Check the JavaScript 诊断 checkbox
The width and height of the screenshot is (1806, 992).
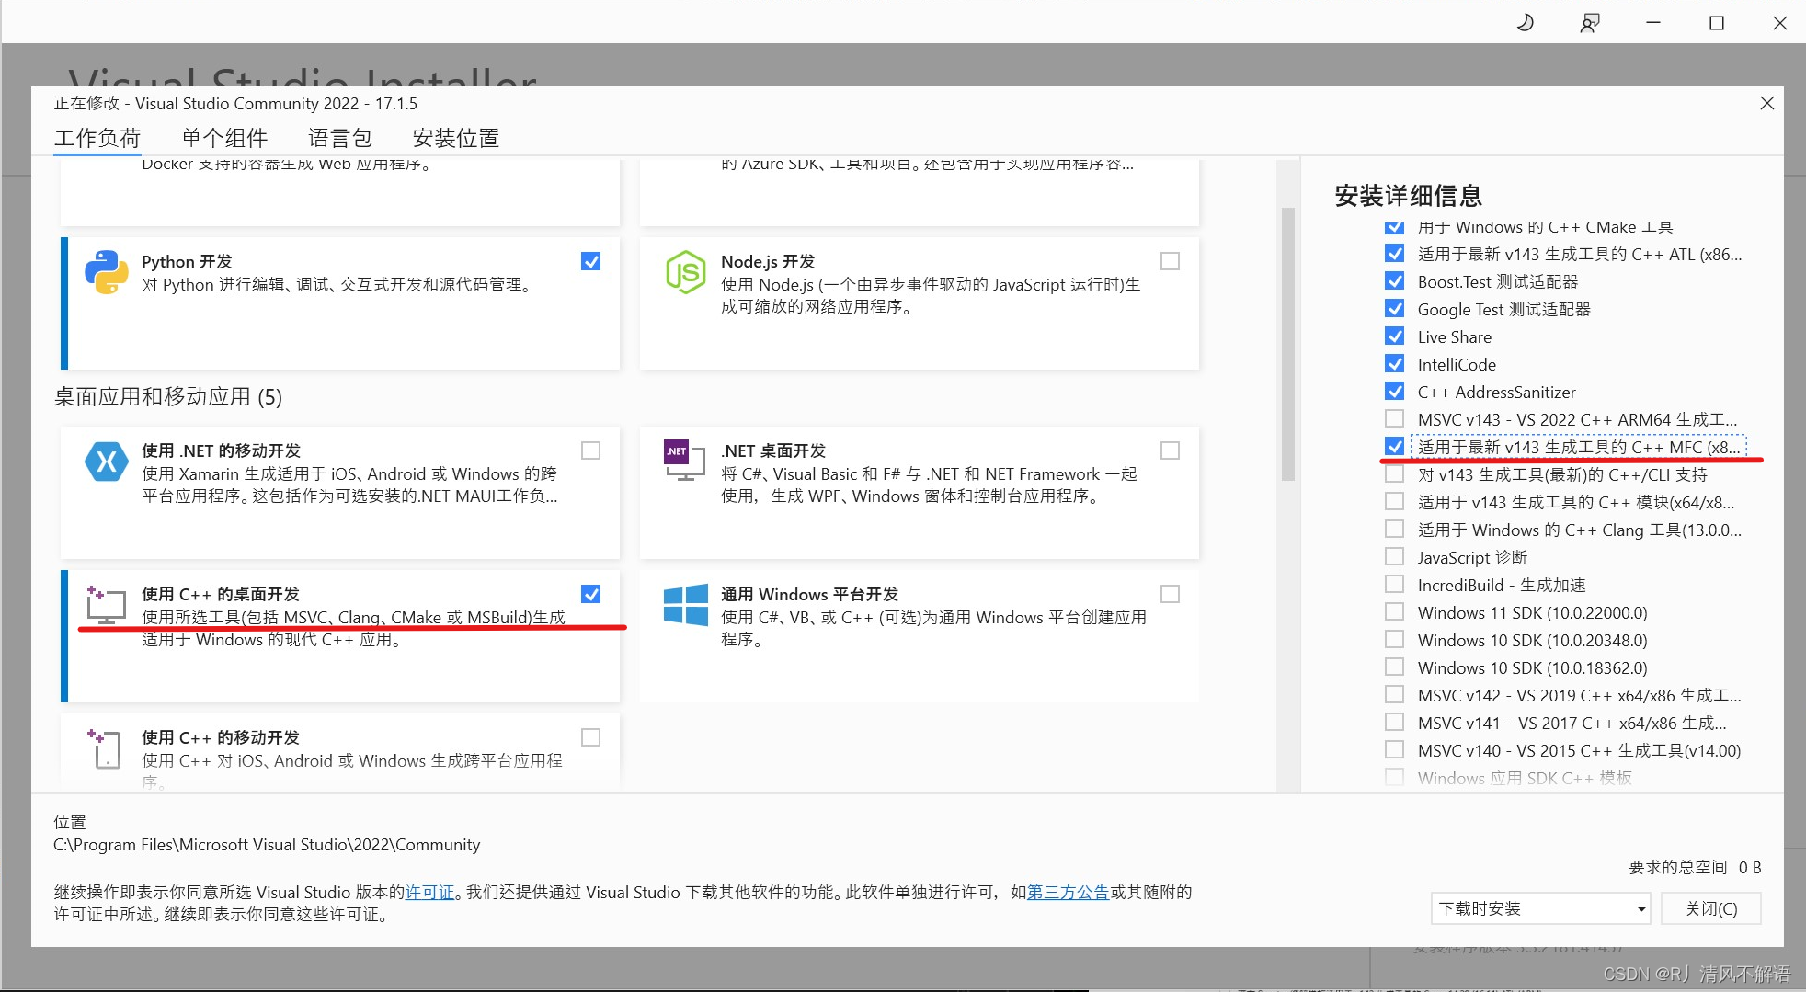[1395, 556]
